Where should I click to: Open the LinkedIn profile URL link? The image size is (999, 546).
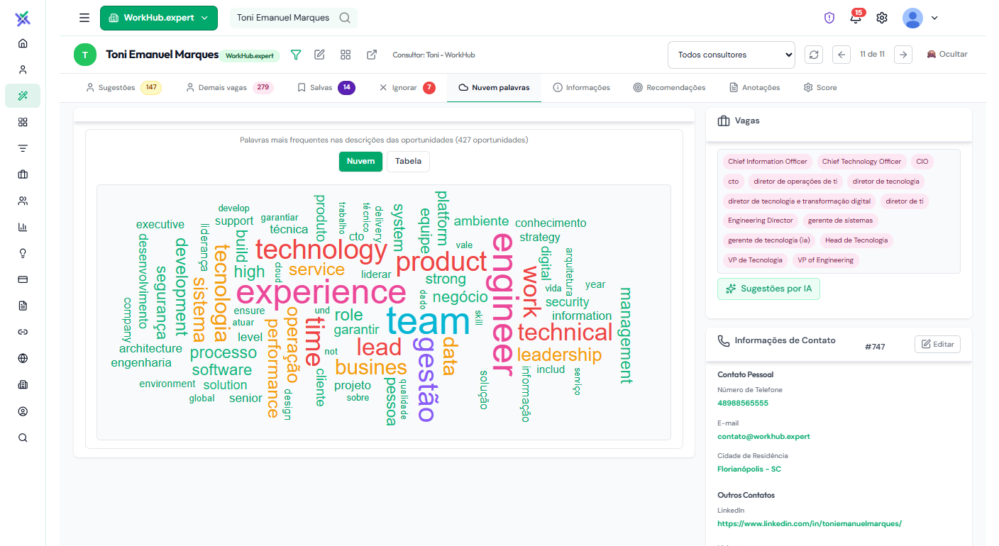[x=810, y=524]
